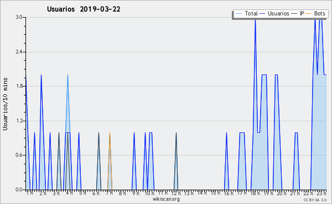Click the '14 h' x-axis label
The width and height of the screenshot is (332, 204).
point(202,193)
